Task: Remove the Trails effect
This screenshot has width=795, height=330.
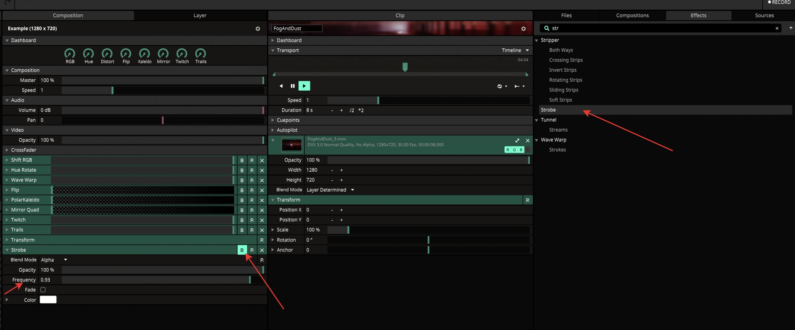Action: (262, 230)
